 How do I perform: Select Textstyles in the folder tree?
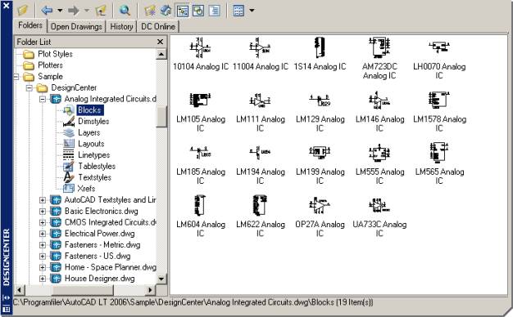(94, 177)
